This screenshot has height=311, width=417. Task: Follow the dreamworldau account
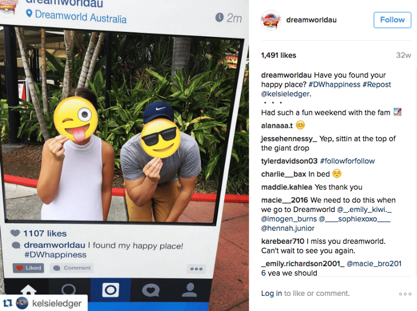tap(392, 20)
